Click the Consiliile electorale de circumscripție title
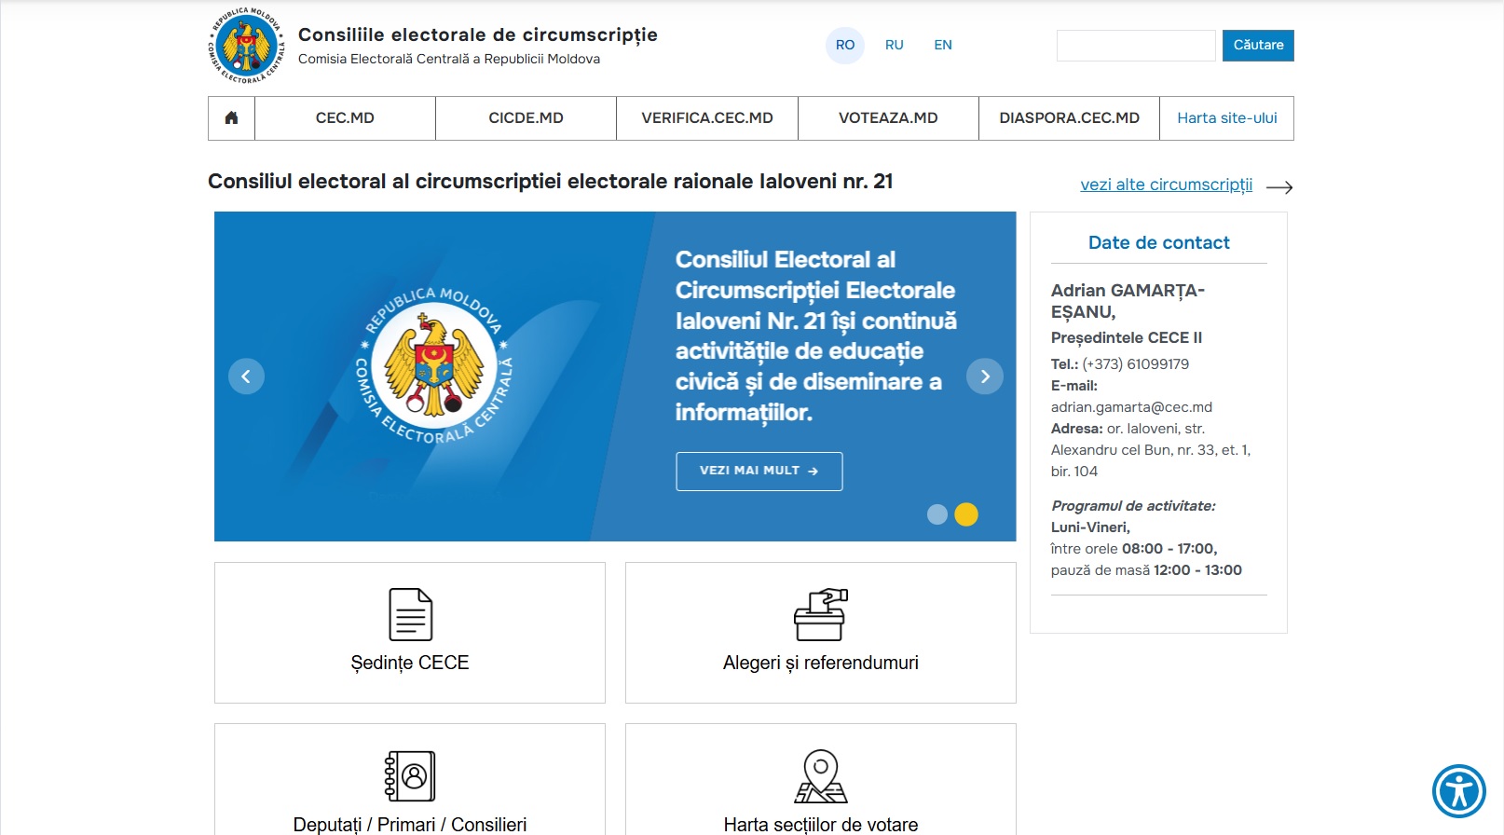This screenshot has width=1504, height=835. click(478, 35)
